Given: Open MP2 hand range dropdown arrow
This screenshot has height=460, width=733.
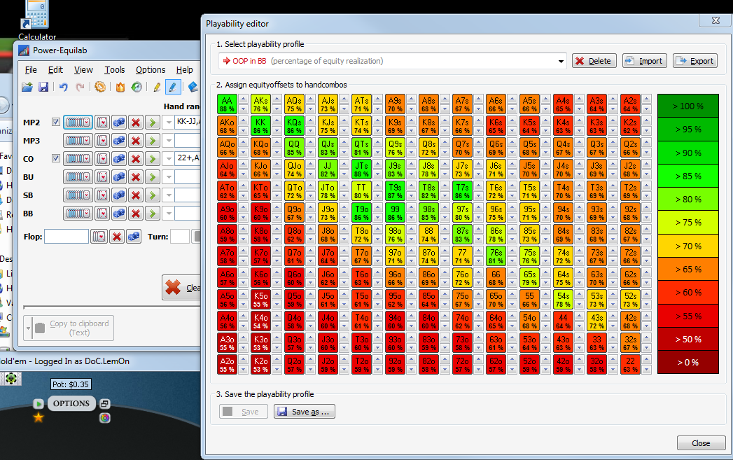Looking at the screenshot, I should point(169,123).
